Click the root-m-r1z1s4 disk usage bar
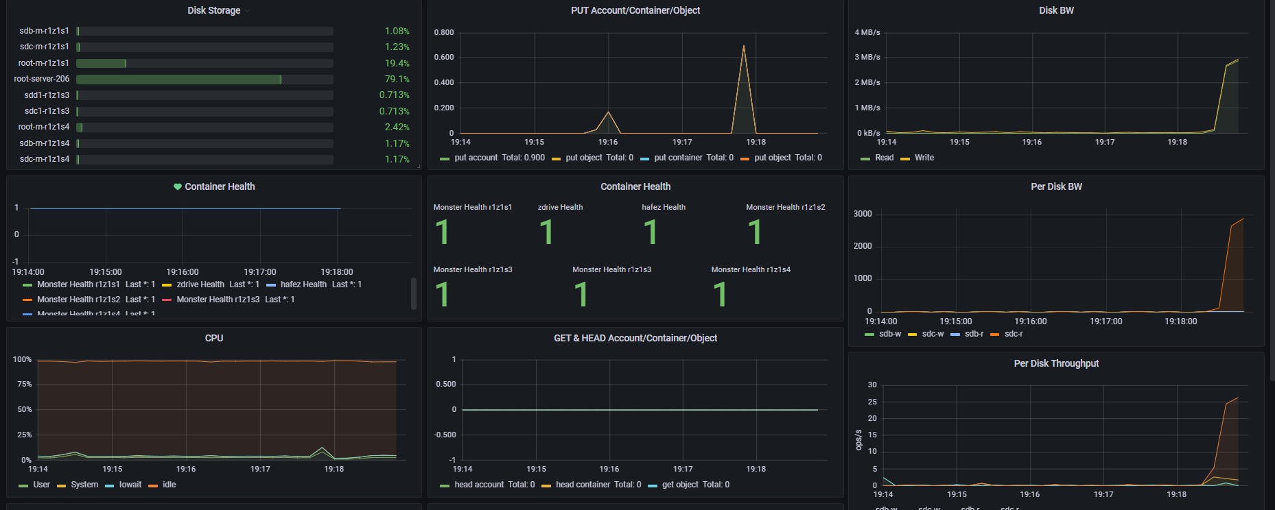 pos(204,127)
